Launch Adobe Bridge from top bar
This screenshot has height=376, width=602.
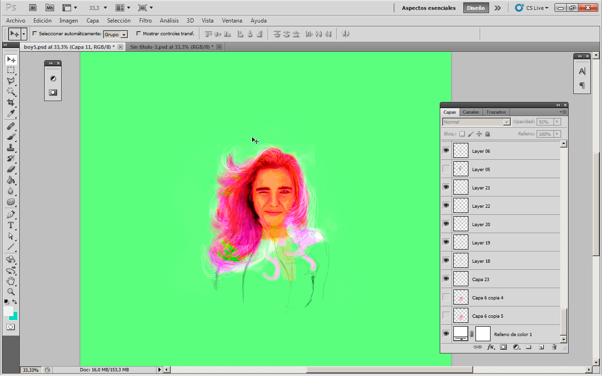pos(32,8)
